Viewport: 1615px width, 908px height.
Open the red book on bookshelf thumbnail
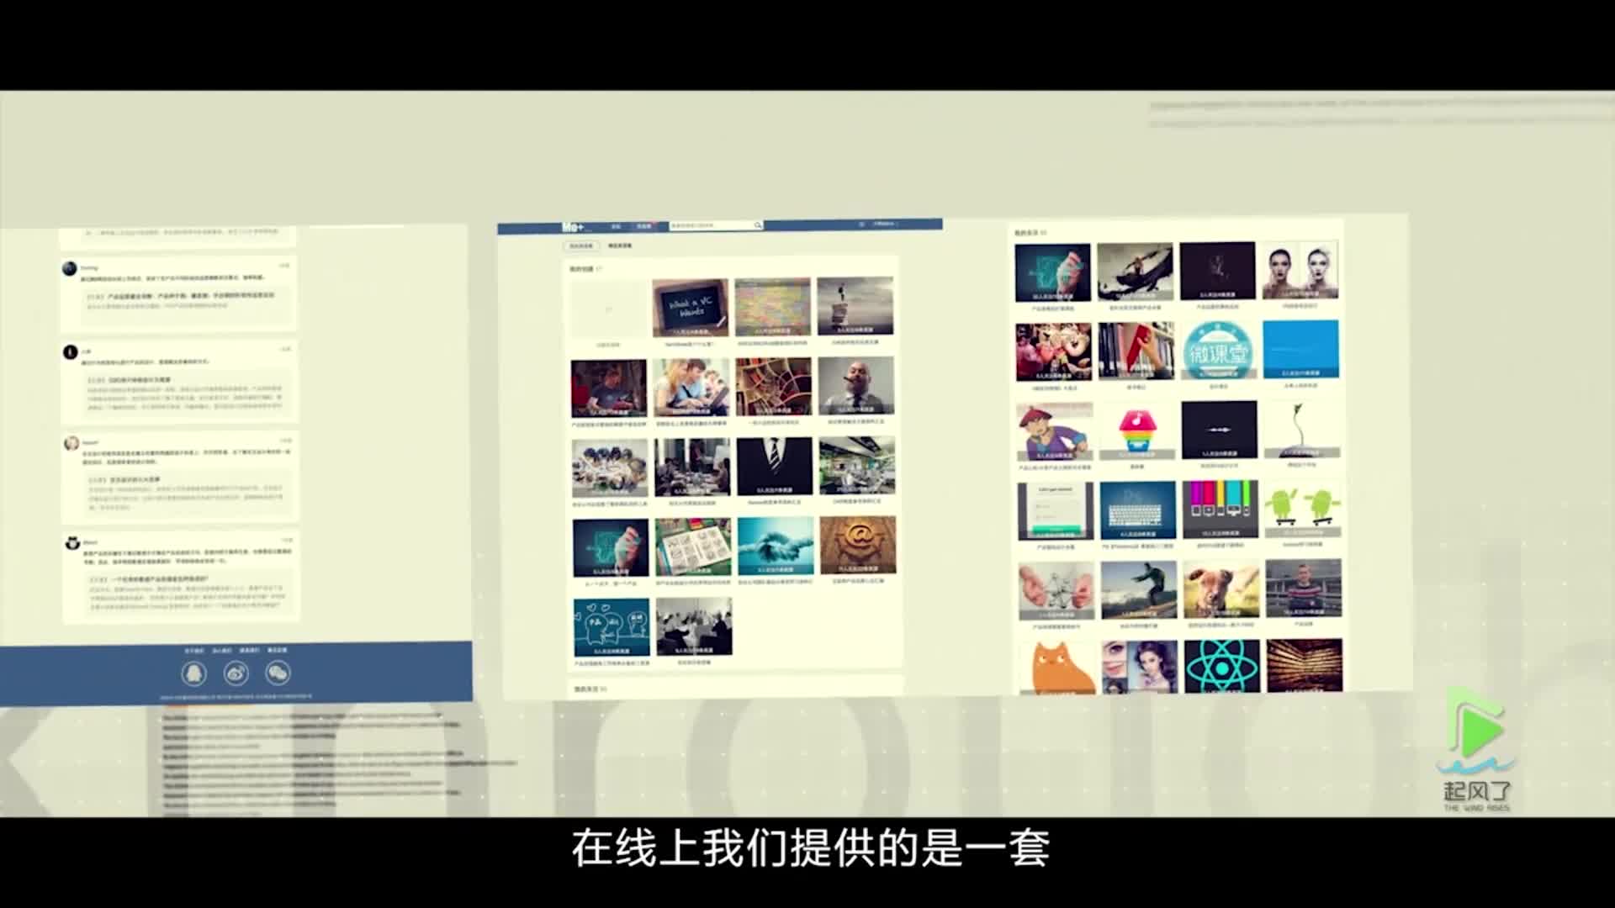pyautogui.click(x=1136, y=351)
